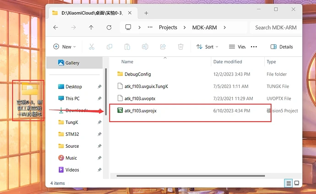Navigate back with the Back arrow
Viewport: 316px width, 194px height.
(x=55, y=28)
